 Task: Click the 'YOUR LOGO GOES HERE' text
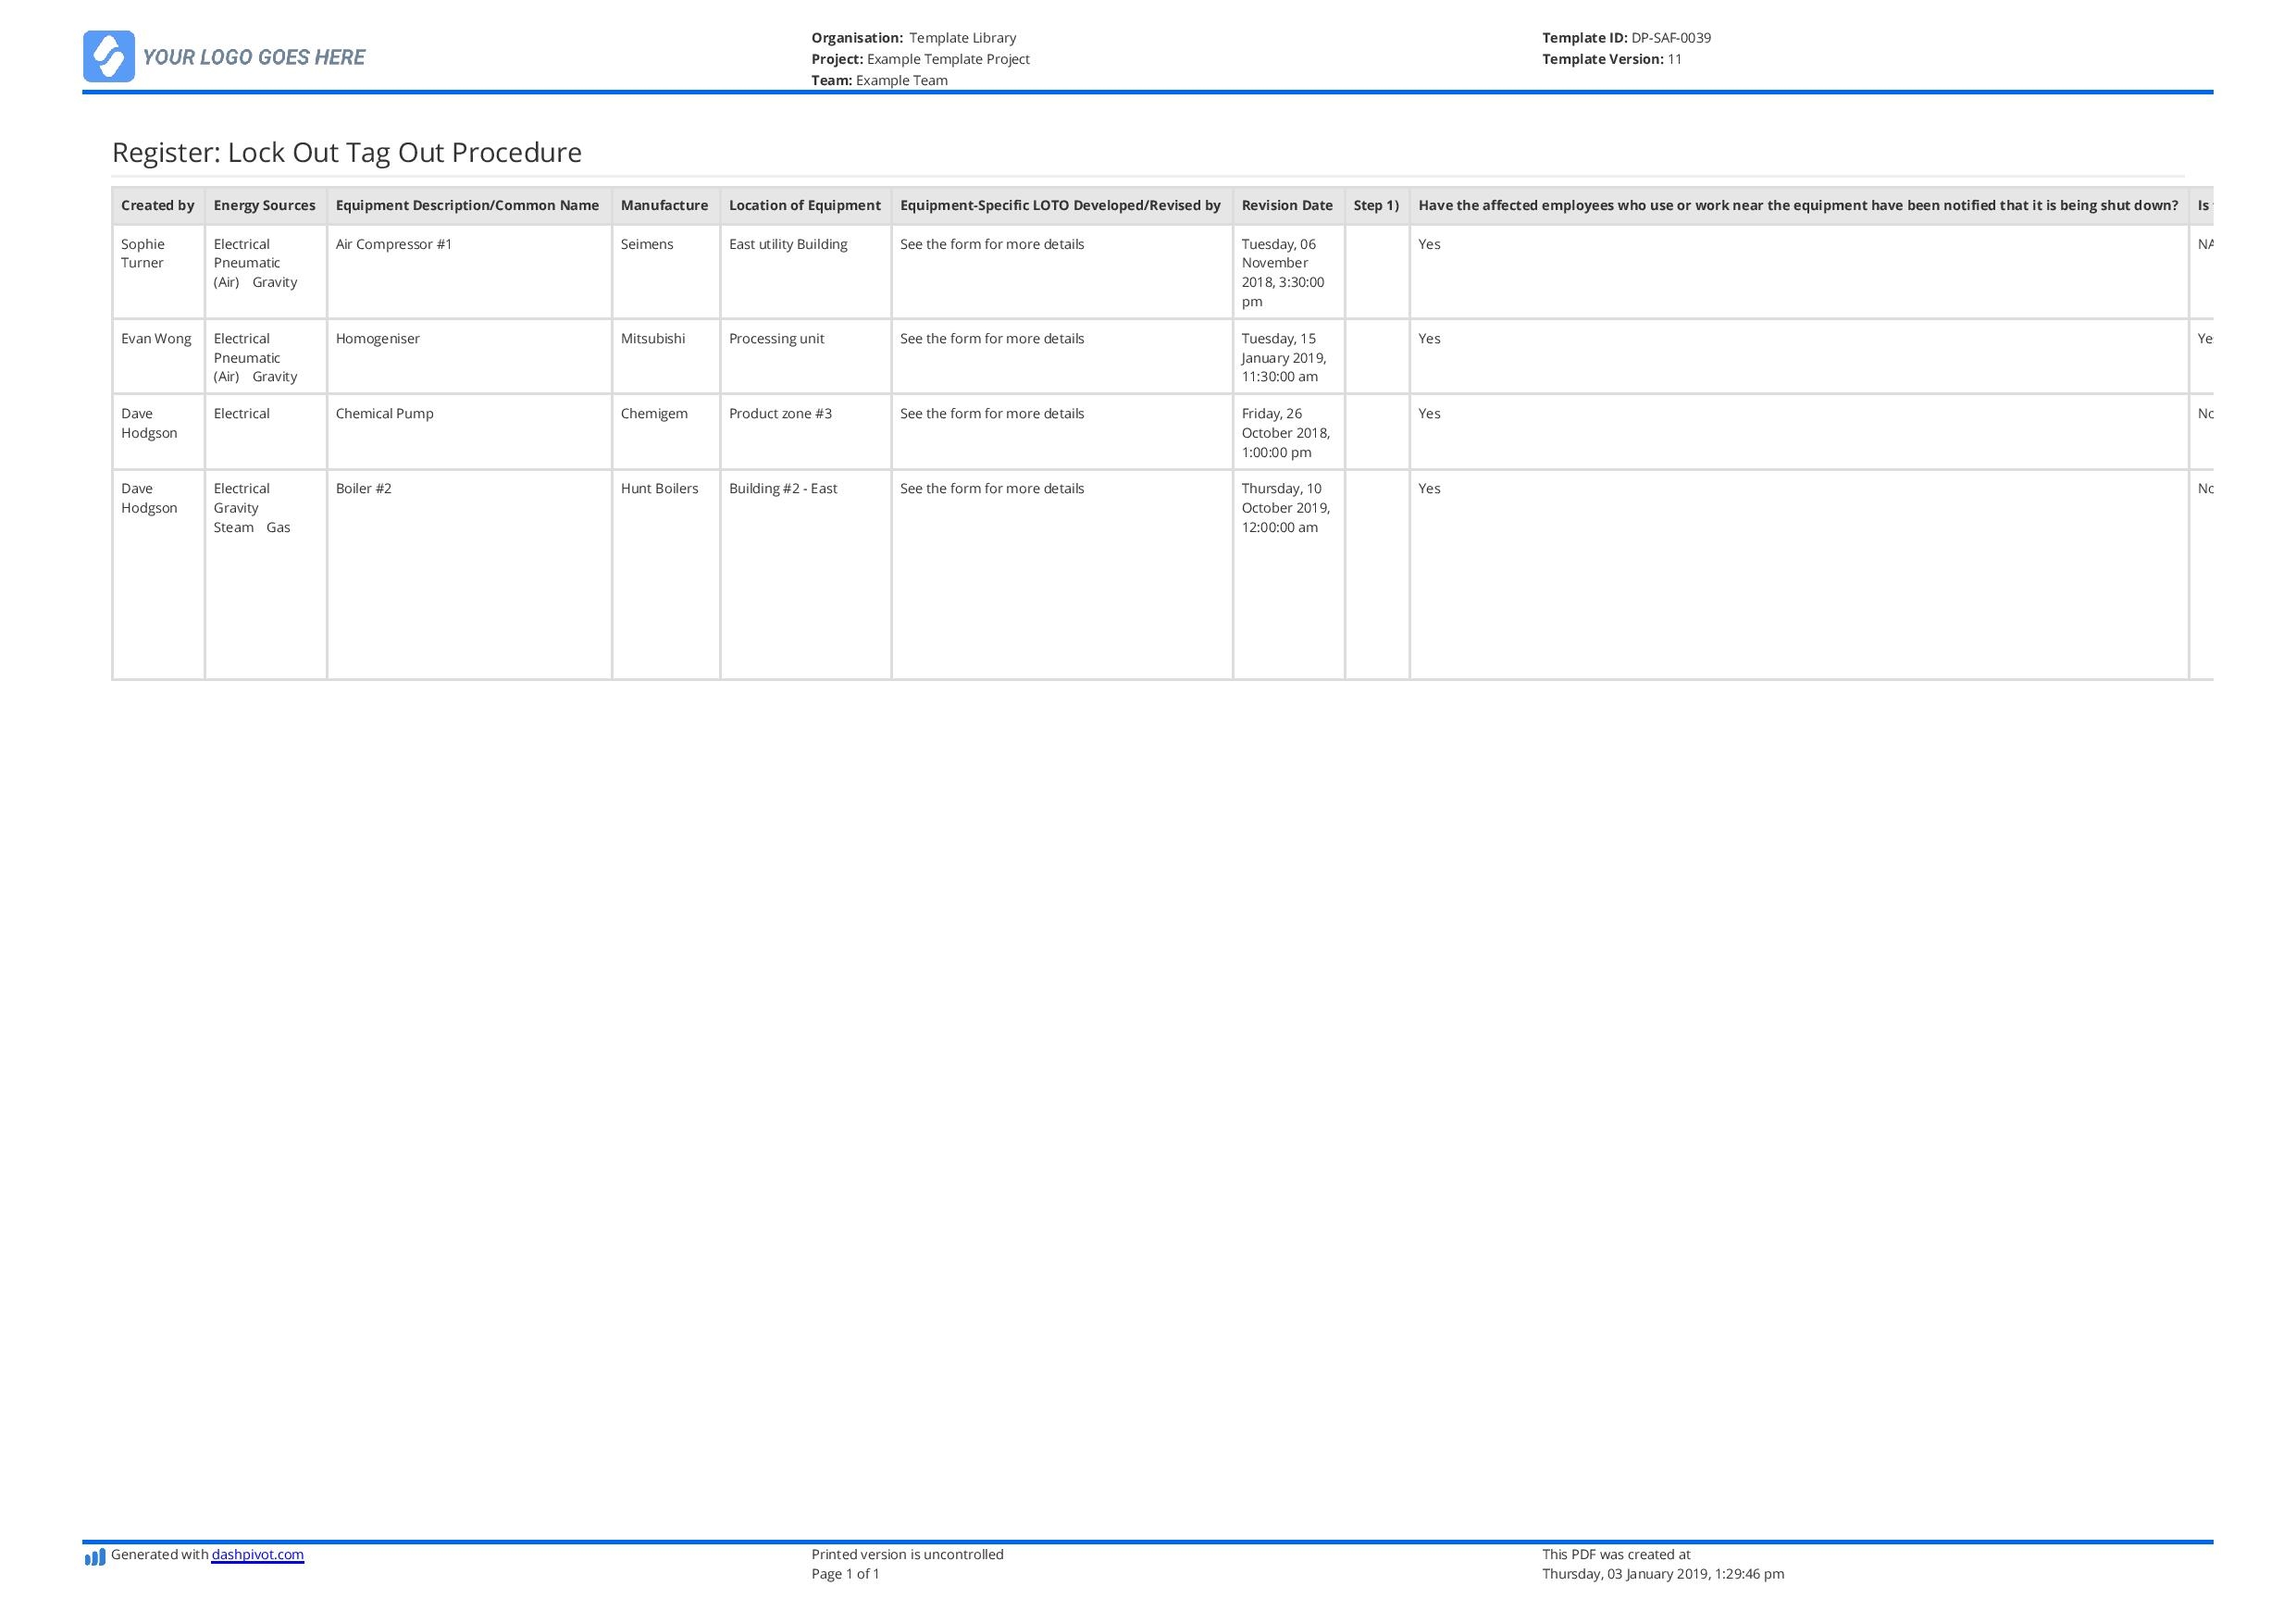(254, 57)
